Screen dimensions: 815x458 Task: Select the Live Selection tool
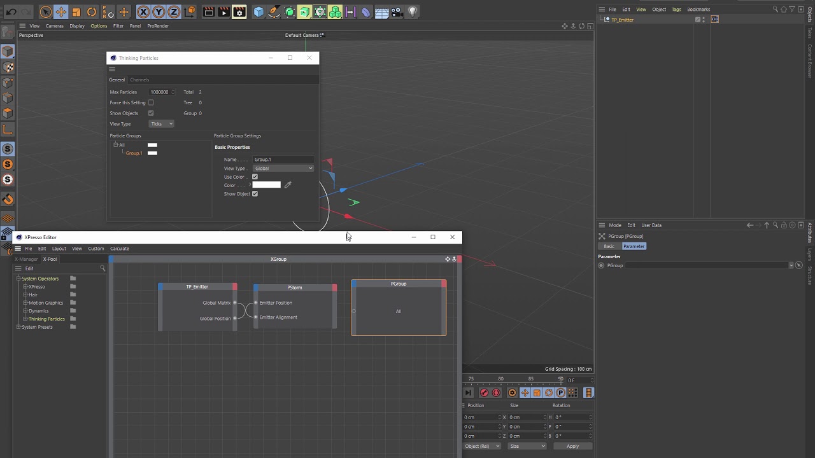45,11
